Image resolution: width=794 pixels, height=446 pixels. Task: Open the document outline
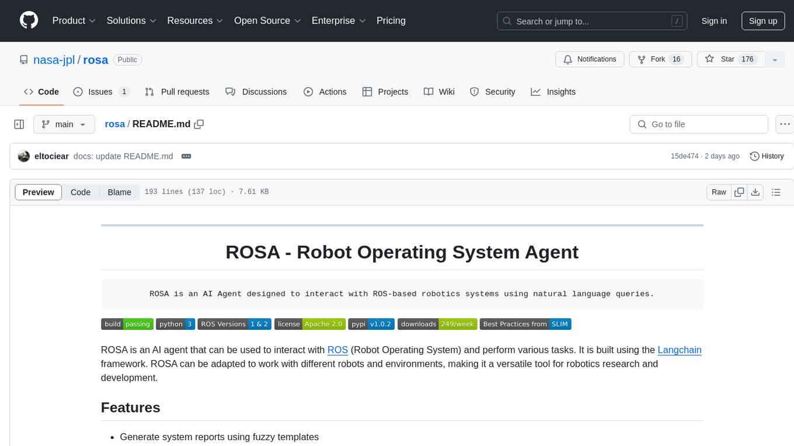click(776, 192)
